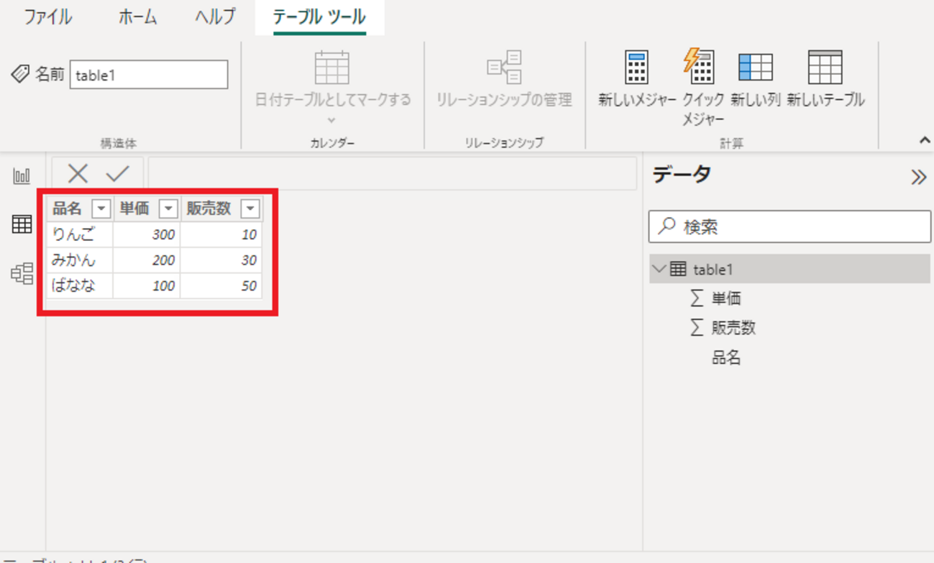
Task: Expand the date table marking dropdown arrow
Action: coord(331,120)
